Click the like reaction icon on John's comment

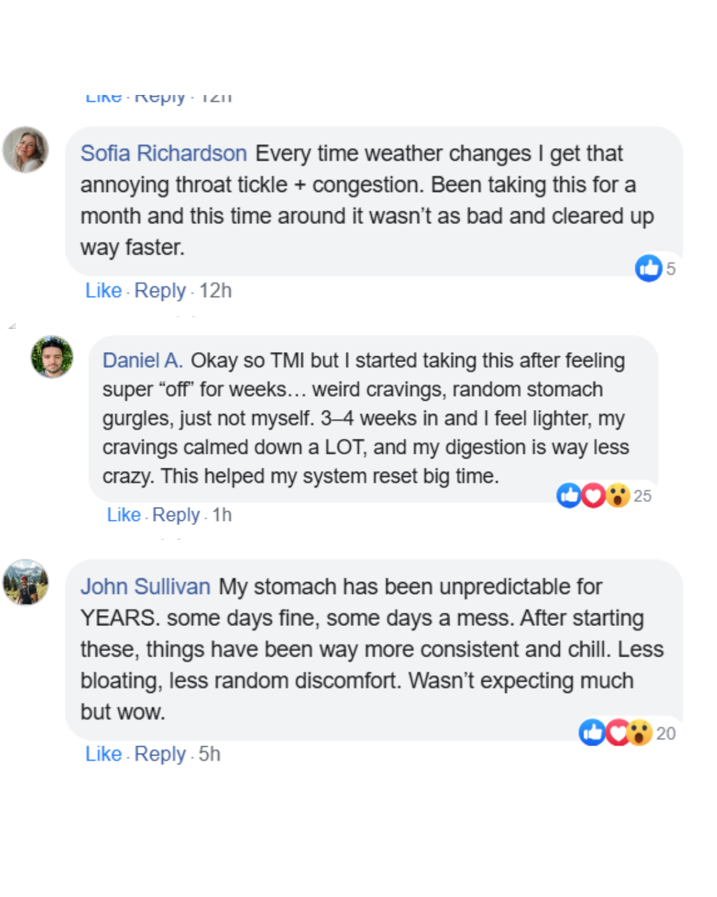tap(592, 732)
